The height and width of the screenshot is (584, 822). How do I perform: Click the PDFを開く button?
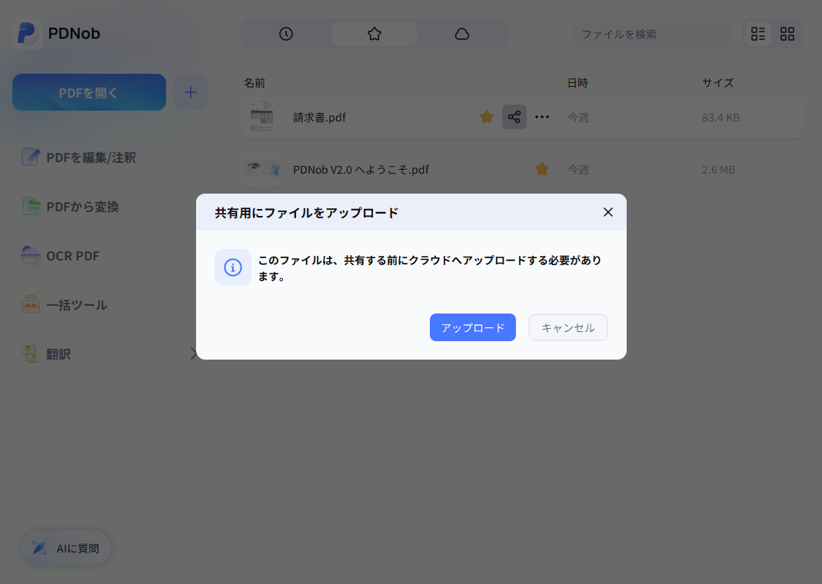tap(89, 92)
